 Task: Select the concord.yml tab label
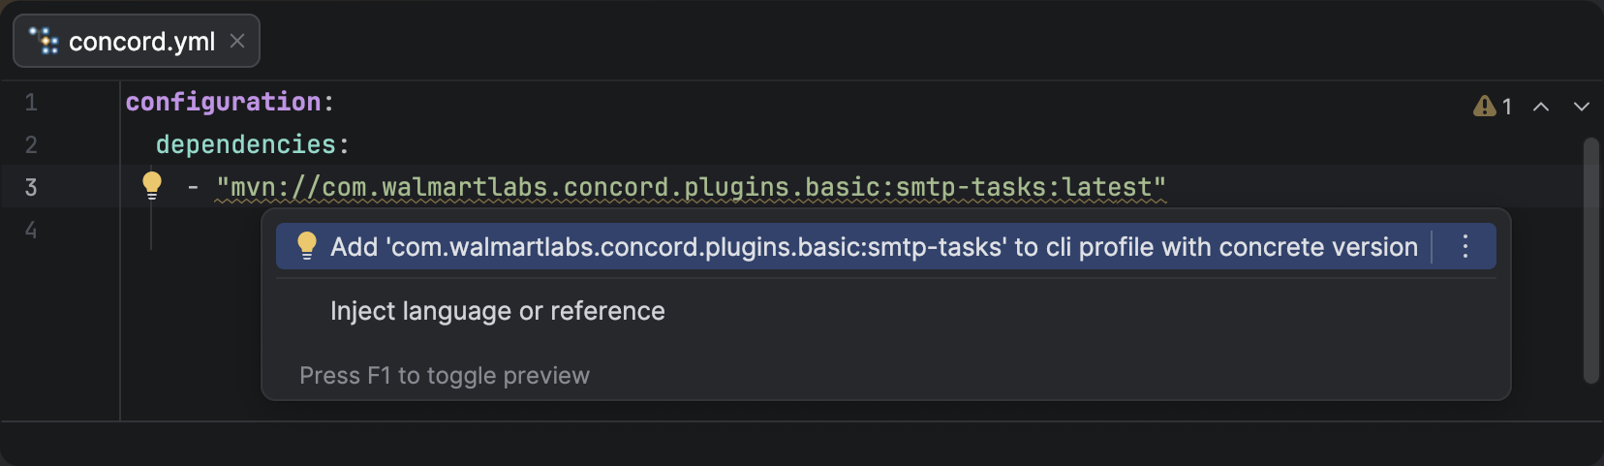click(141, 42)
